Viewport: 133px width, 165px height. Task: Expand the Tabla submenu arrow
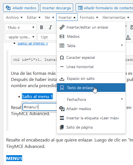coord(122,45)
